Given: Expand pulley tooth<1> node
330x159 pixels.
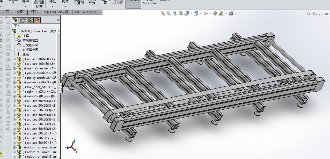Looking at the screenshot, I should coord(14,73).
